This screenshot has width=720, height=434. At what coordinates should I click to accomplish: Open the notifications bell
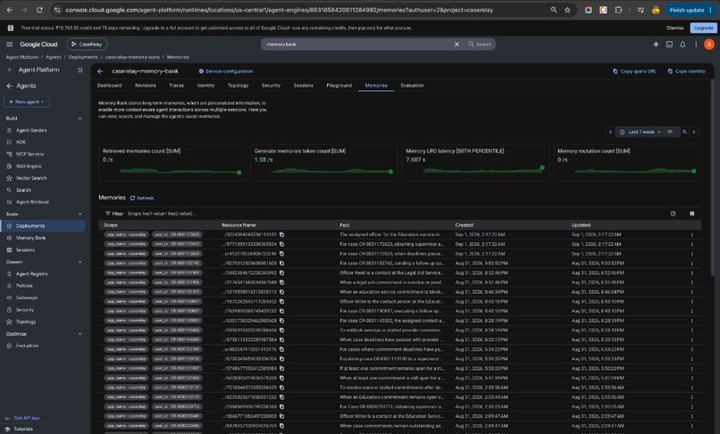[682, 44]
